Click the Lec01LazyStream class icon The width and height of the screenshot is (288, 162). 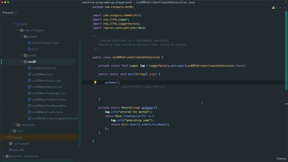tap(29, 68)
